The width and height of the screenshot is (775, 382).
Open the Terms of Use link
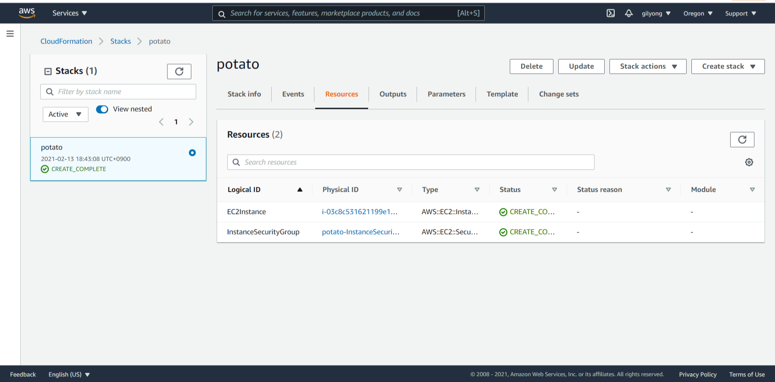tap(747, 374)
